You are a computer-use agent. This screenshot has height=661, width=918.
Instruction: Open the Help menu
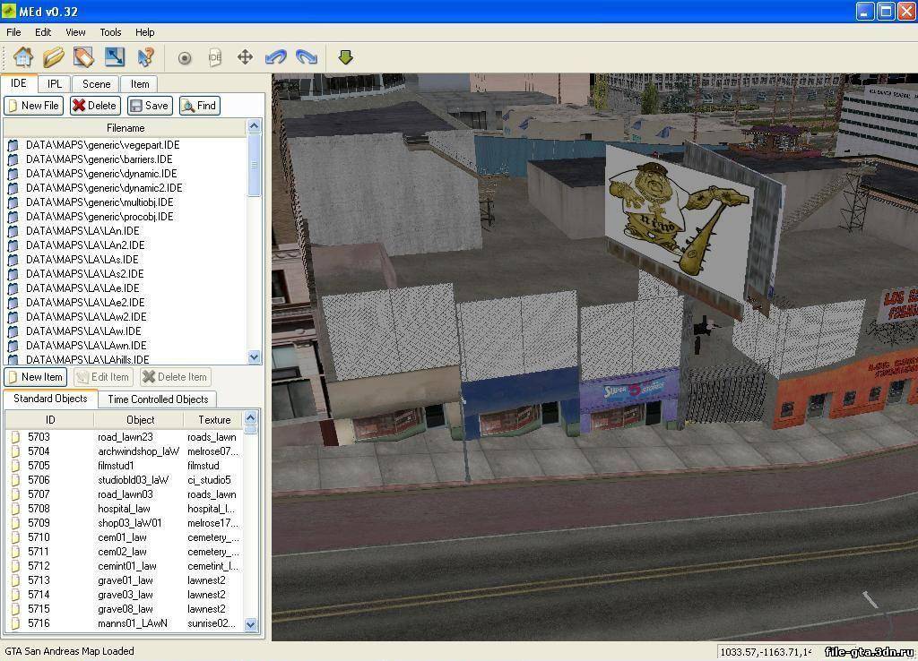tap(144, 32)
